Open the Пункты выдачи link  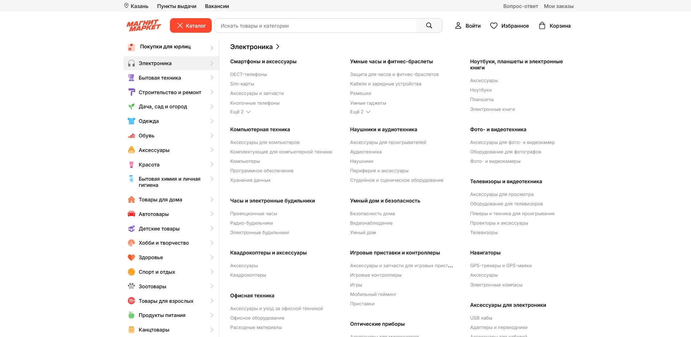pyautogui.click(x=176, y=6)
